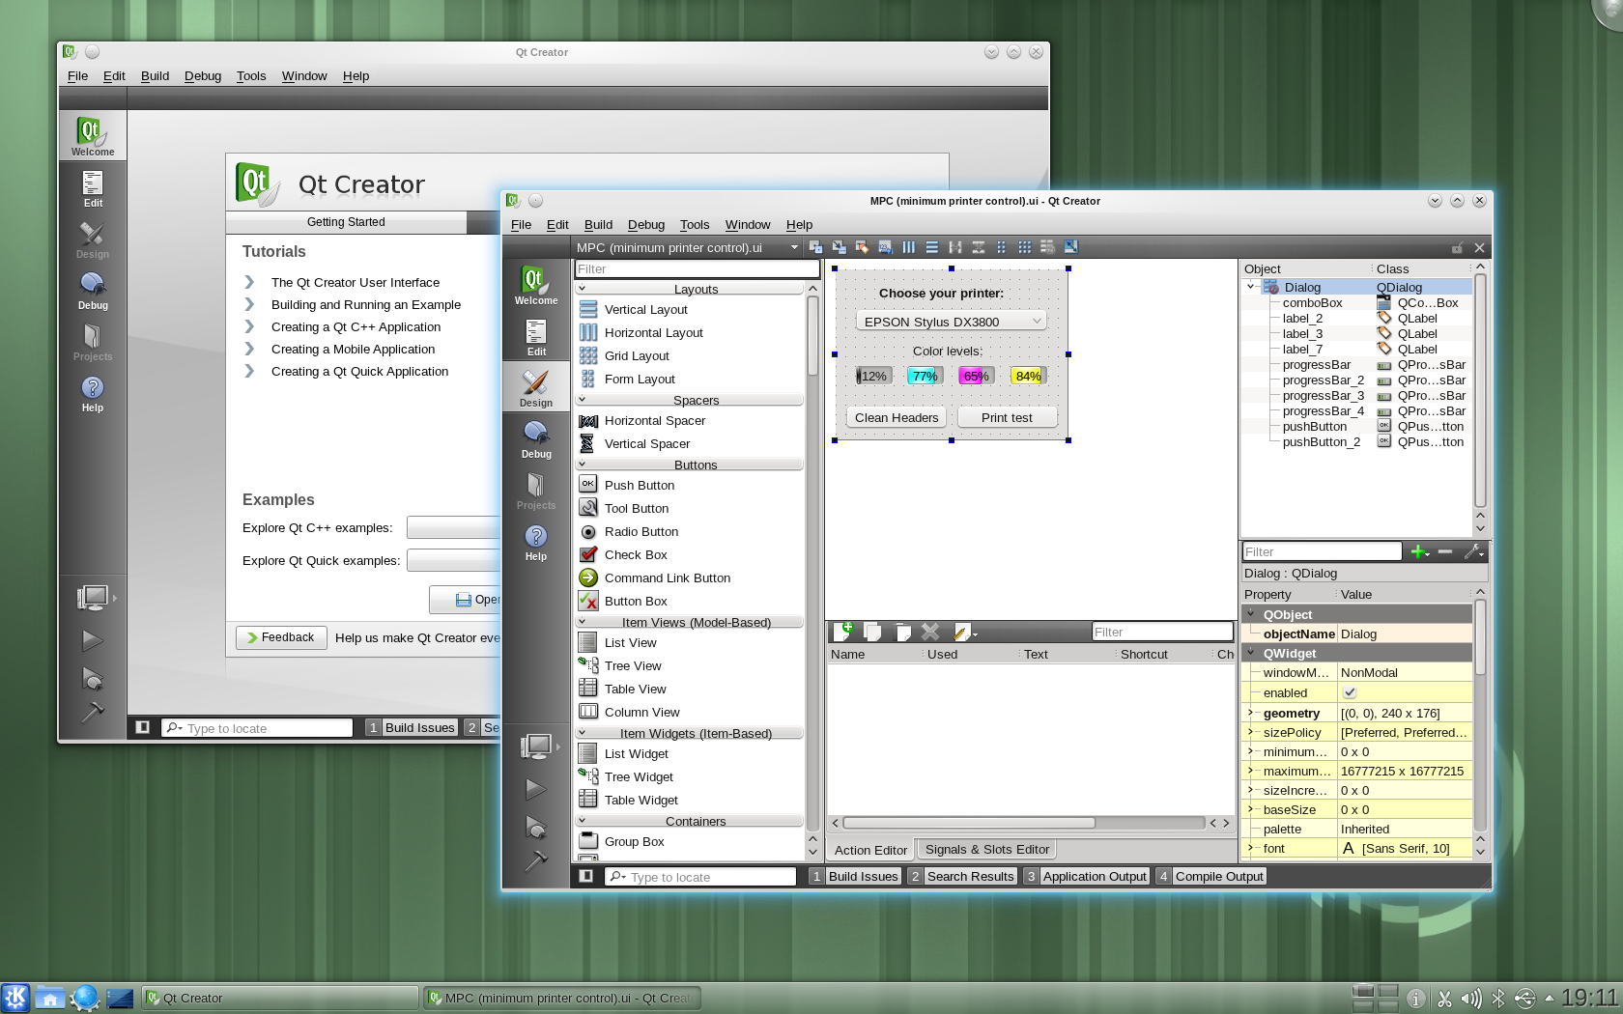Switch to Debug mode in front sidebar

[x=536, y=438]
